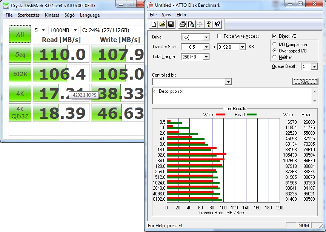326x232 pixels.
Task: Click the 512K read result 106.4
Action: pyautogui.click(x=61, y=74)
